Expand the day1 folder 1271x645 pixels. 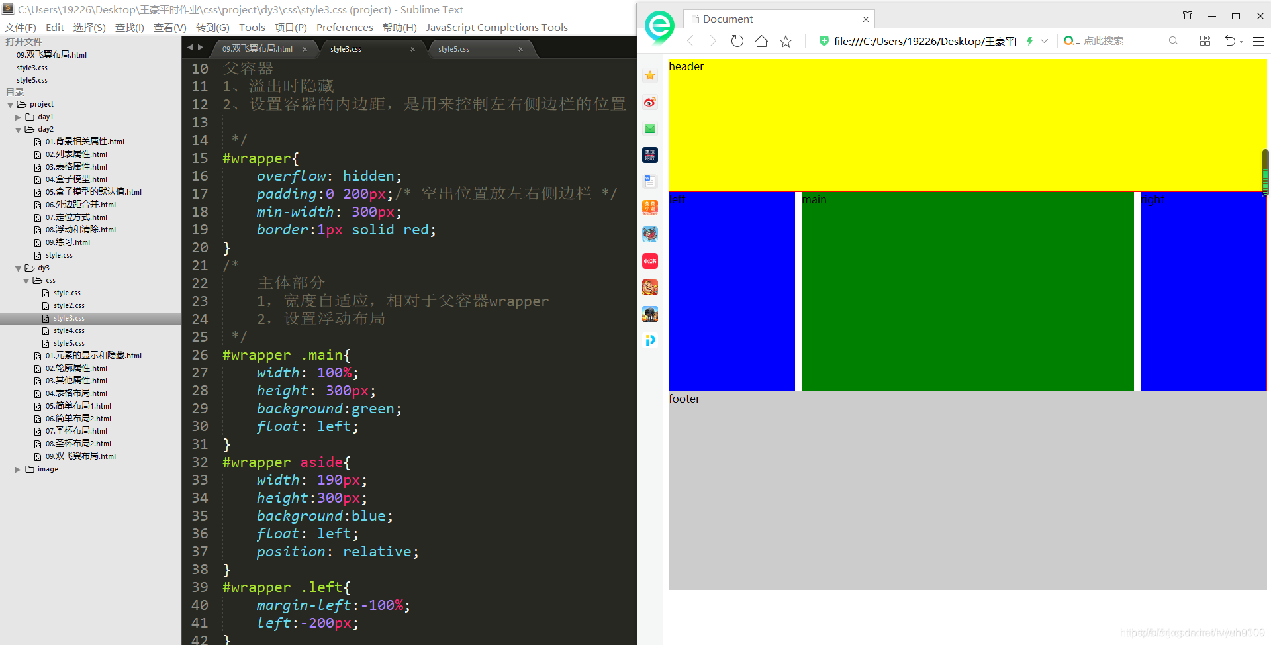coord(18,117)
